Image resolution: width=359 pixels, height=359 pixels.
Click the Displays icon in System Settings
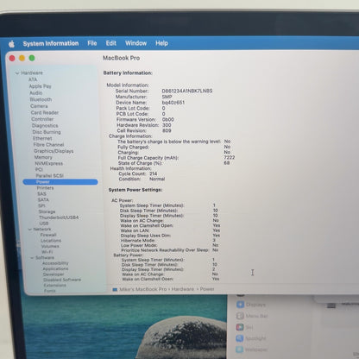tap(240, 305)
